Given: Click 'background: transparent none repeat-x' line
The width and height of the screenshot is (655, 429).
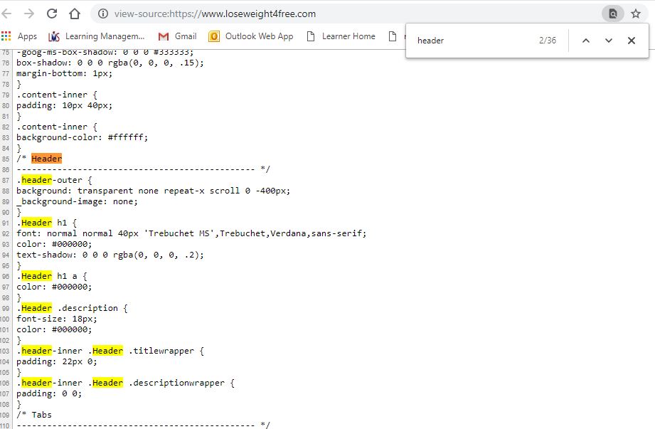Looking at the screenshot, I should coord(154,191).
